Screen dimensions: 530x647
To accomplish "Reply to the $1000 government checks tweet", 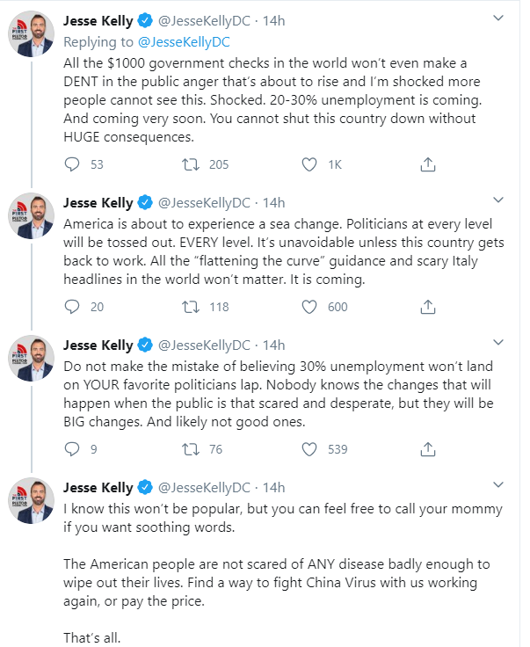I will [x=73, y=164].
